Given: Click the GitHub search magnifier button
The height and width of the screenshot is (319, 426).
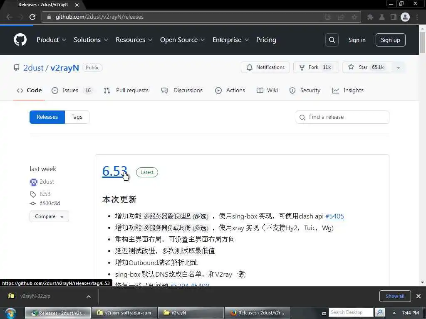Looking at the screenshot, I should click(332, 40).
